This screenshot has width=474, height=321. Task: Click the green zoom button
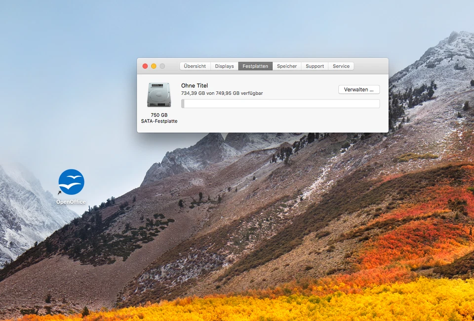162,66
